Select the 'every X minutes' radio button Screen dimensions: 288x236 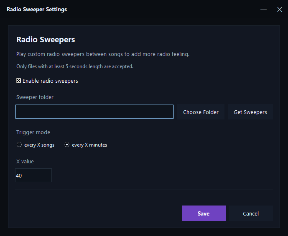[x=67, y=145]
